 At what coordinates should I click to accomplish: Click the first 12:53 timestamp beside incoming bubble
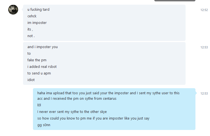pyautogui.click(x=204, y=47)
